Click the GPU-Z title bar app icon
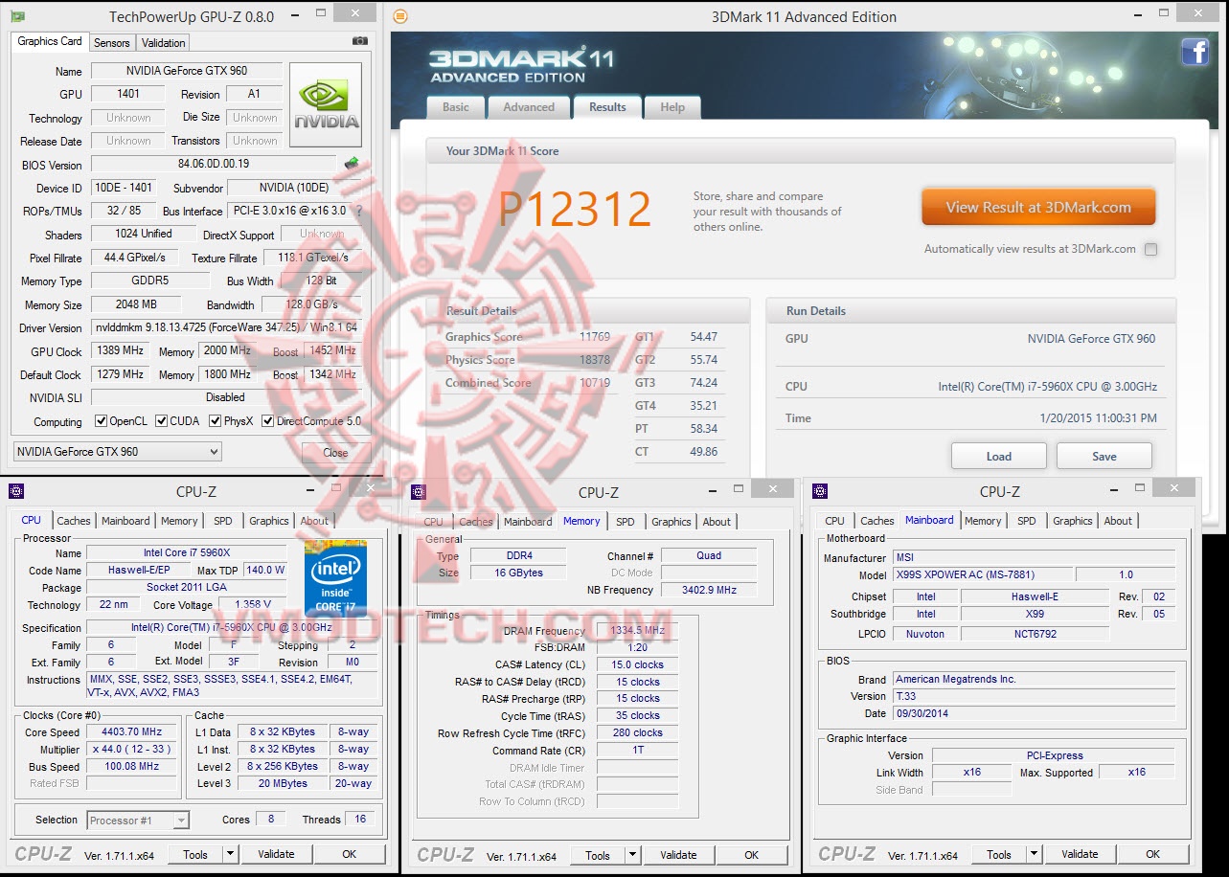1229x877 pixels. (x=18, y=16)
